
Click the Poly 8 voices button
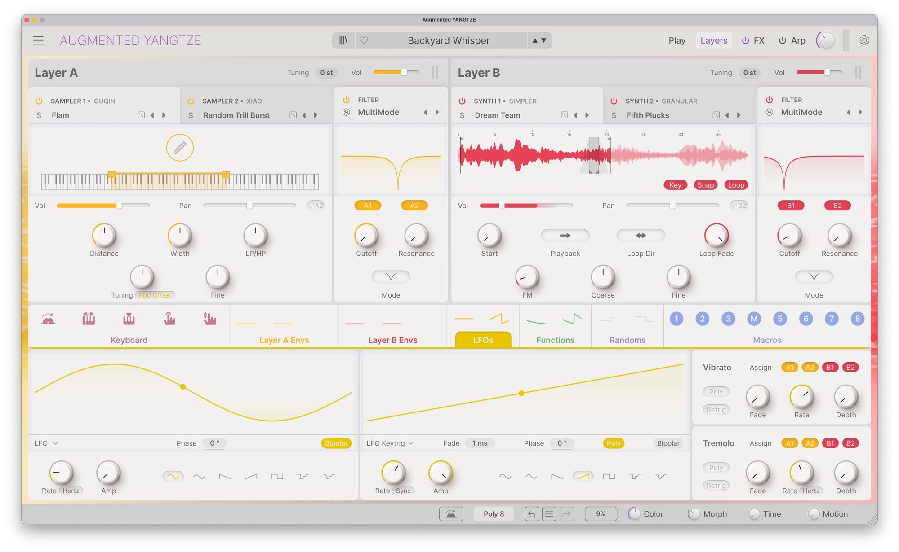[x=494, y=514]
